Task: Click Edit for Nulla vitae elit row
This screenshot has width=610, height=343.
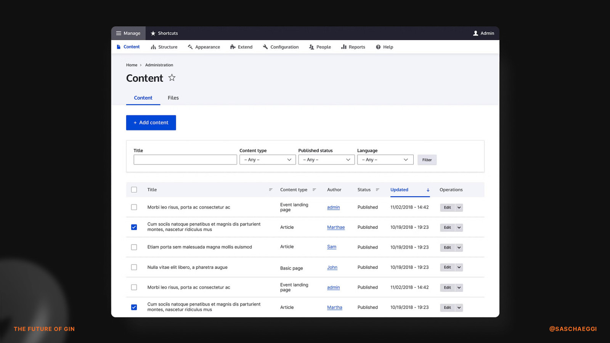Action: point(448,267)
